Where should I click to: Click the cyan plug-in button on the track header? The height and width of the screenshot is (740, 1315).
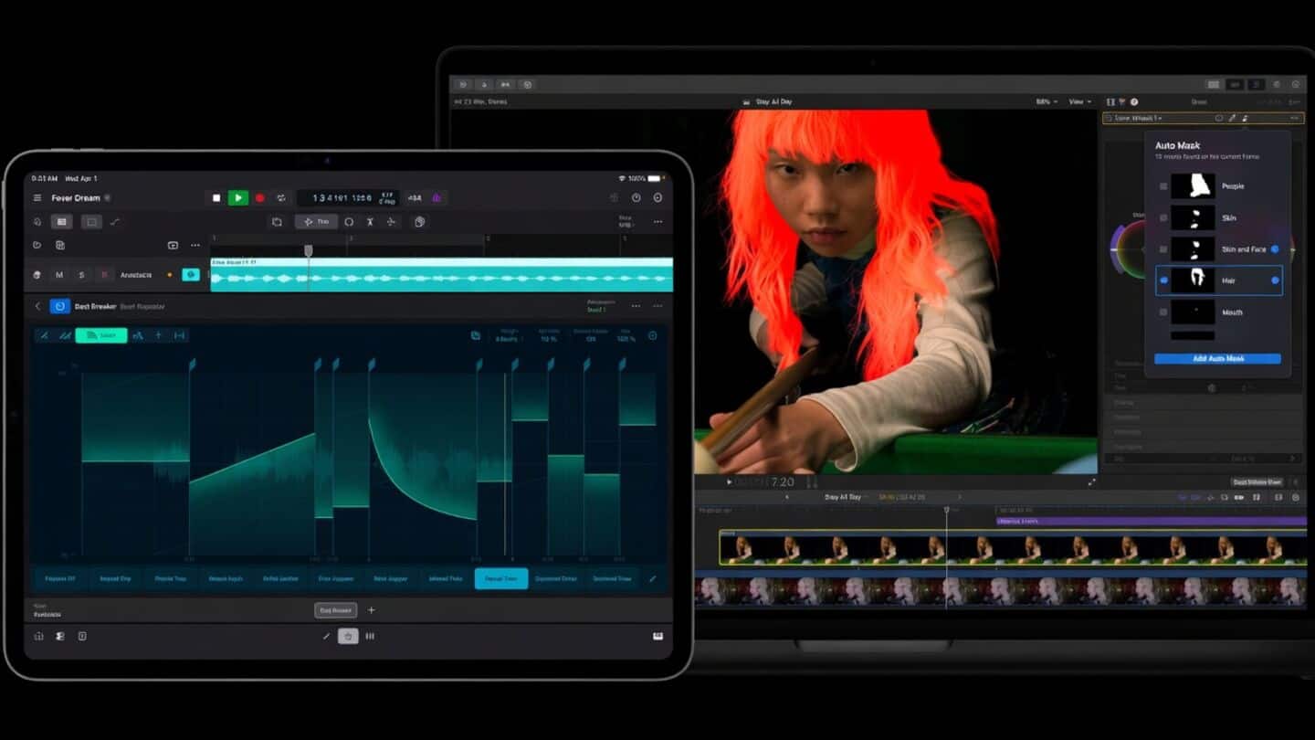tap(191, 274)
